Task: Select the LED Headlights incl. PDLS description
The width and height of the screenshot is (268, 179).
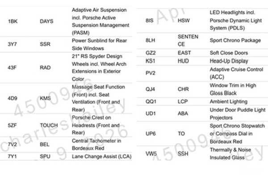Action: point(237,21)
